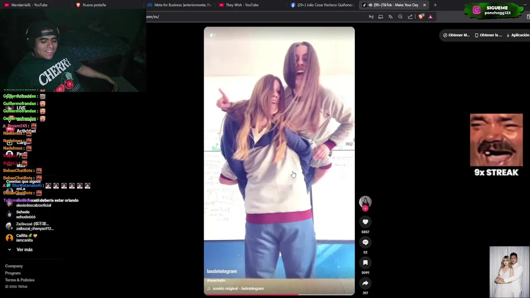Translate this page icon
This screenshot has width=530, height=298.
[390, 17]
